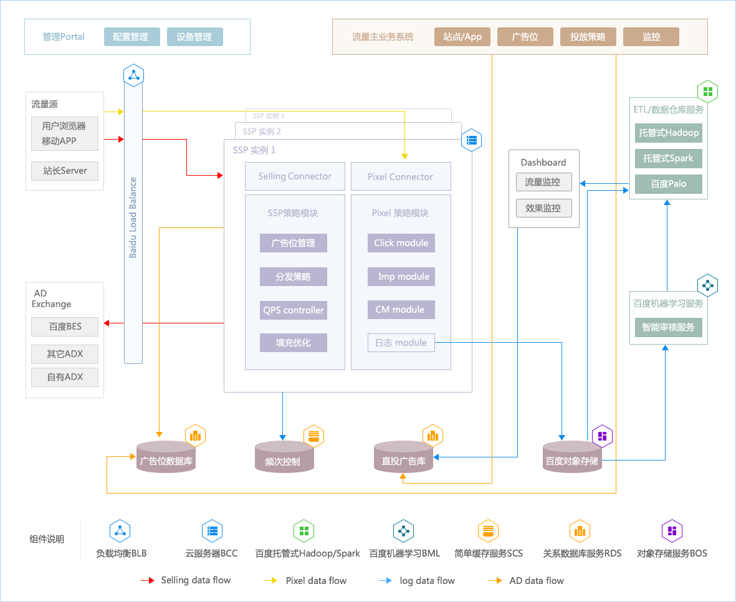Screen dimensions: 736x602
Task: Click the 频次控制 database cylinder
Action: click(284, 457)
